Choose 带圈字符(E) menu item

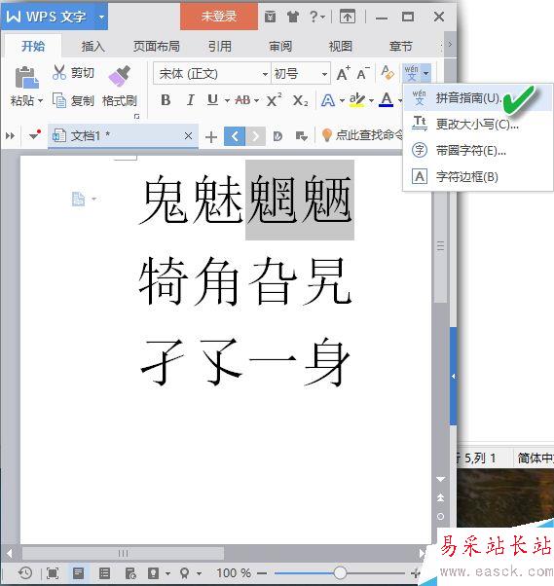tap(477, 151)
